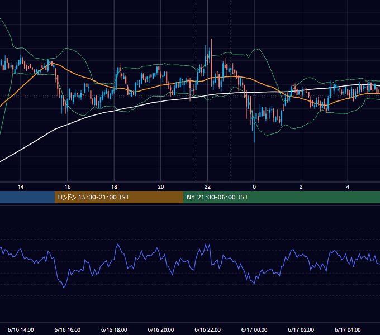Screen dimensions: 380x335
Task: Click the 20 hour axis label
Action: [x=161, y=187]
